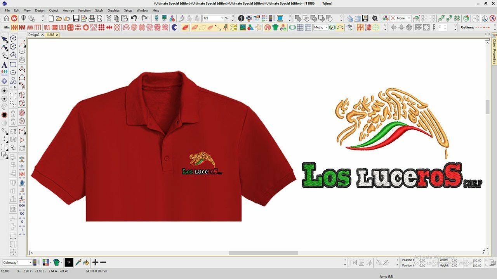This screenshot has width=497, height=279.
Task: Click the mirror horizontally icon
Action: (x=393, y=28)
